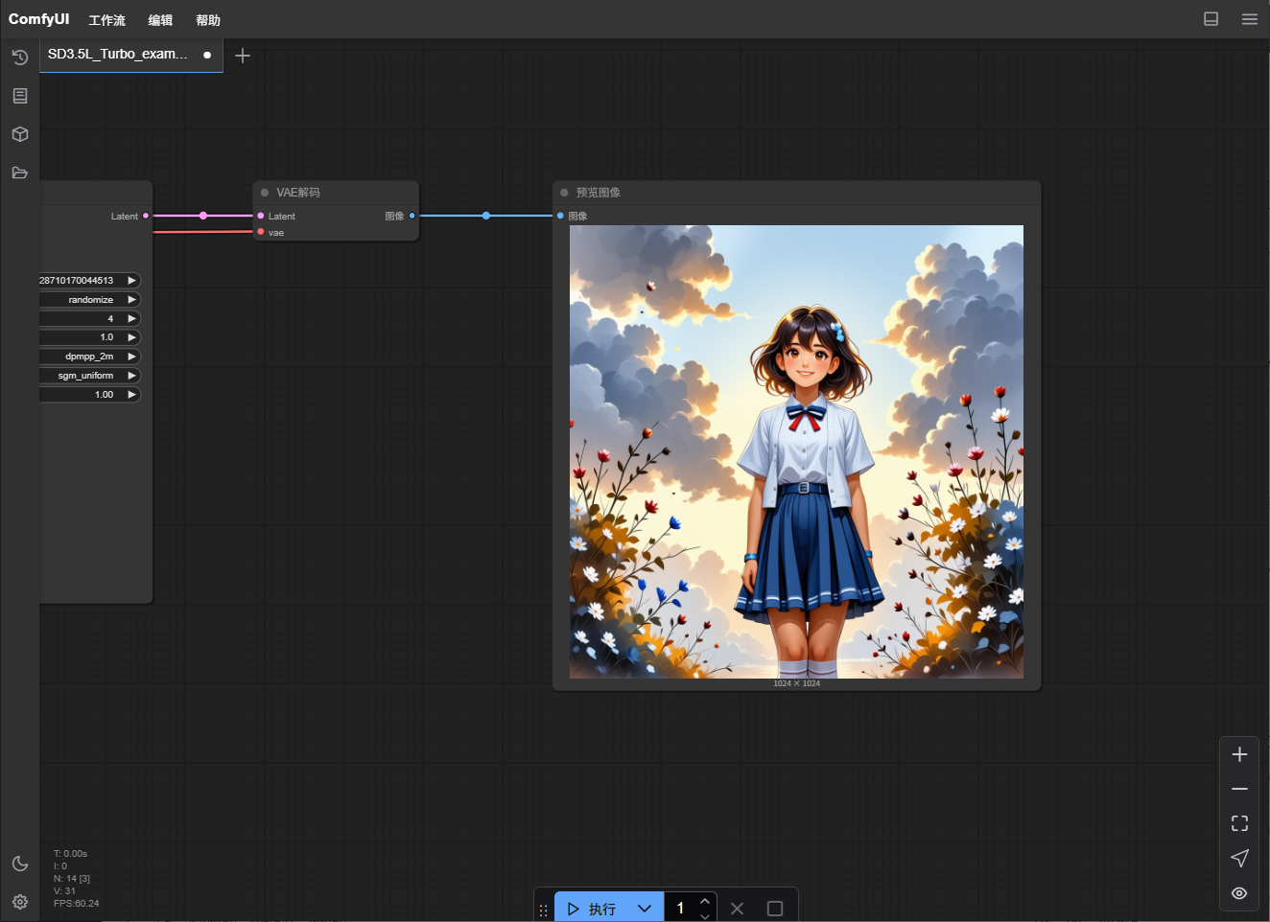Image resolution: width=1270 pixels, height=922 pixels.
Task: Fit view to canvas icon
Action: 1239,823
